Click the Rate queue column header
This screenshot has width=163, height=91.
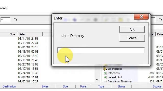[83, 86]
